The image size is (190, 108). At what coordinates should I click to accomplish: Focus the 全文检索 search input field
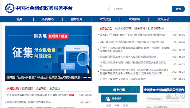pos(140,9)
